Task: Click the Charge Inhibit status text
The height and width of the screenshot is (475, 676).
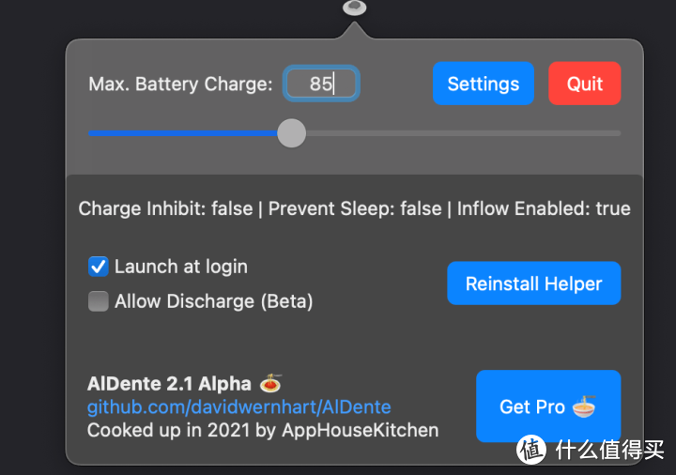Action: (x=165, y=208)
